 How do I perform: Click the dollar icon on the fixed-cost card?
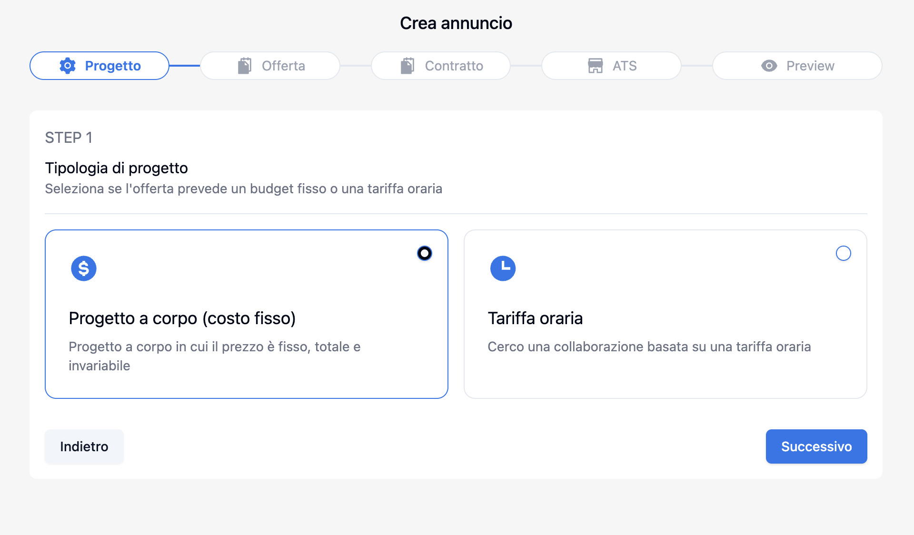83,268
